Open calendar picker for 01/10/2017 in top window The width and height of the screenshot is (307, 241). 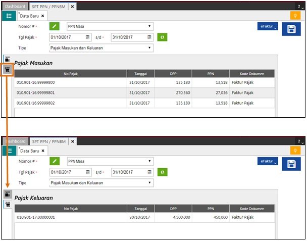(87, 37)
